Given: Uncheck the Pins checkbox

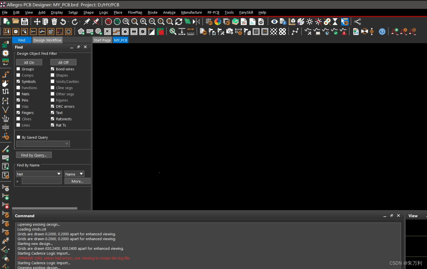Looking at the screenshot, I should (19, 100).
